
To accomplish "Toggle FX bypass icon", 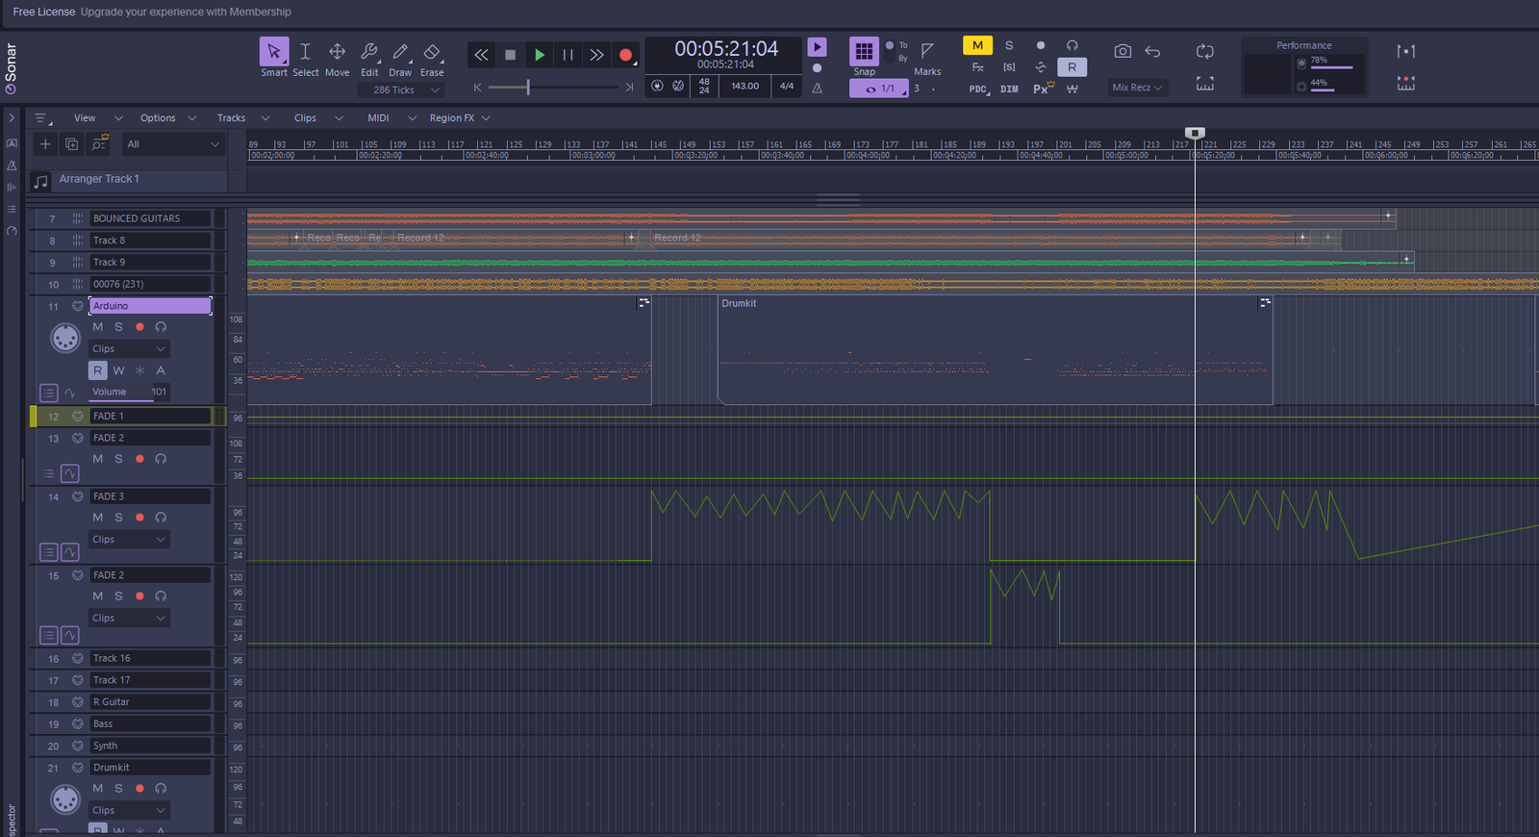I will (x=977, y=67).
